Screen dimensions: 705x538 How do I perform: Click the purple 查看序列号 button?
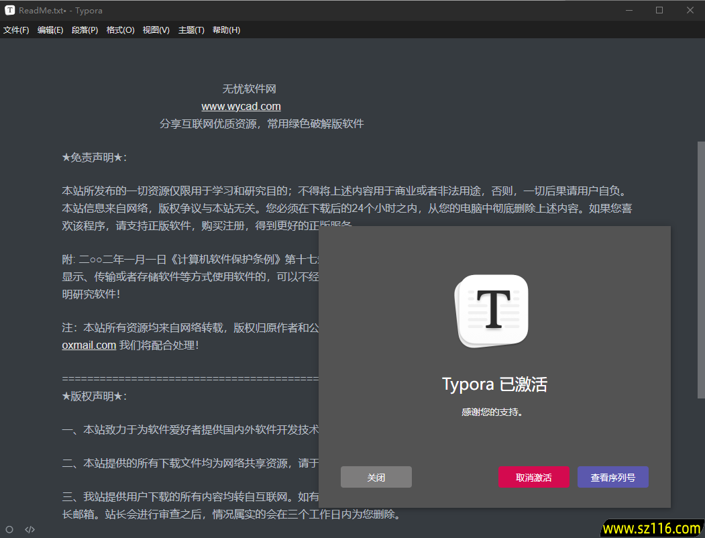coord(612,477)
